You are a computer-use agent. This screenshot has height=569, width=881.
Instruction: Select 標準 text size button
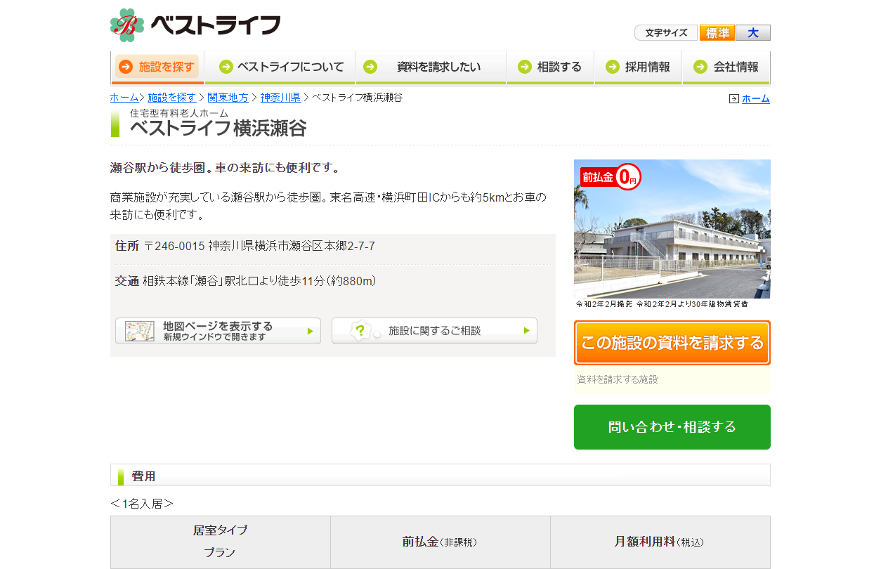click(717, 33)
